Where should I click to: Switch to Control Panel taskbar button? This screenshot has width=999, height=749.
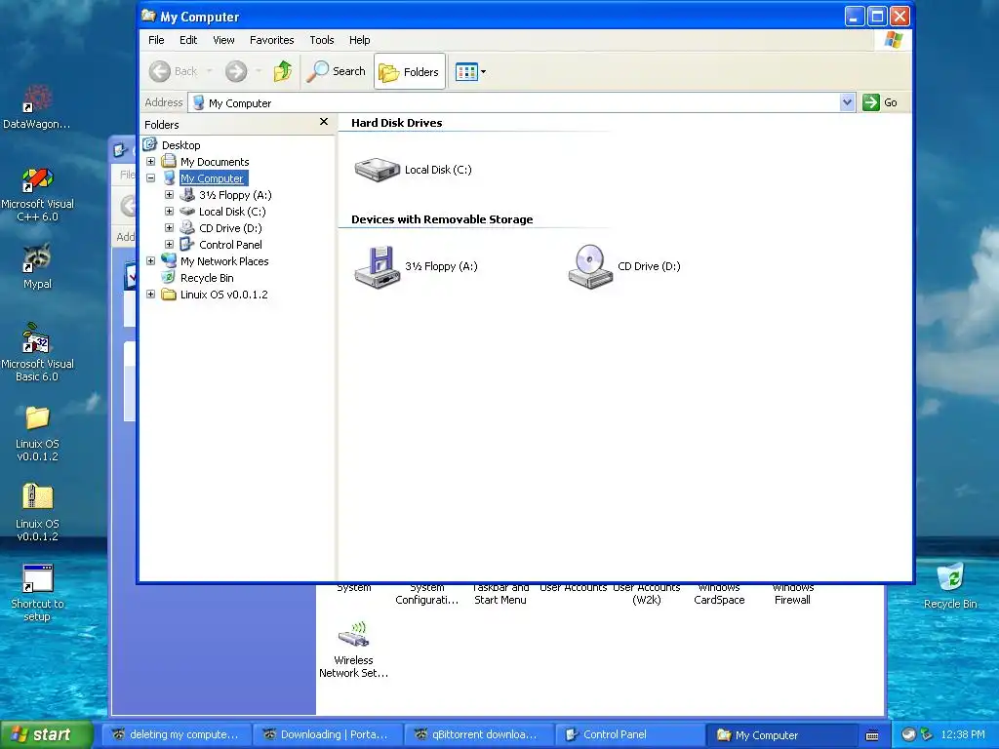point(631,735)
